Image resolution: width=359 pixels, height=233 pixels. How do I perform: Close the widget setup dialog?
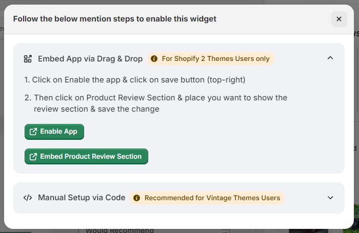(339, 19)
